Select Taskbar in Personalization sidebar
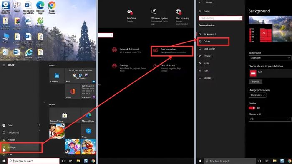The image size is (292, 164). click(x=205, y=78)
